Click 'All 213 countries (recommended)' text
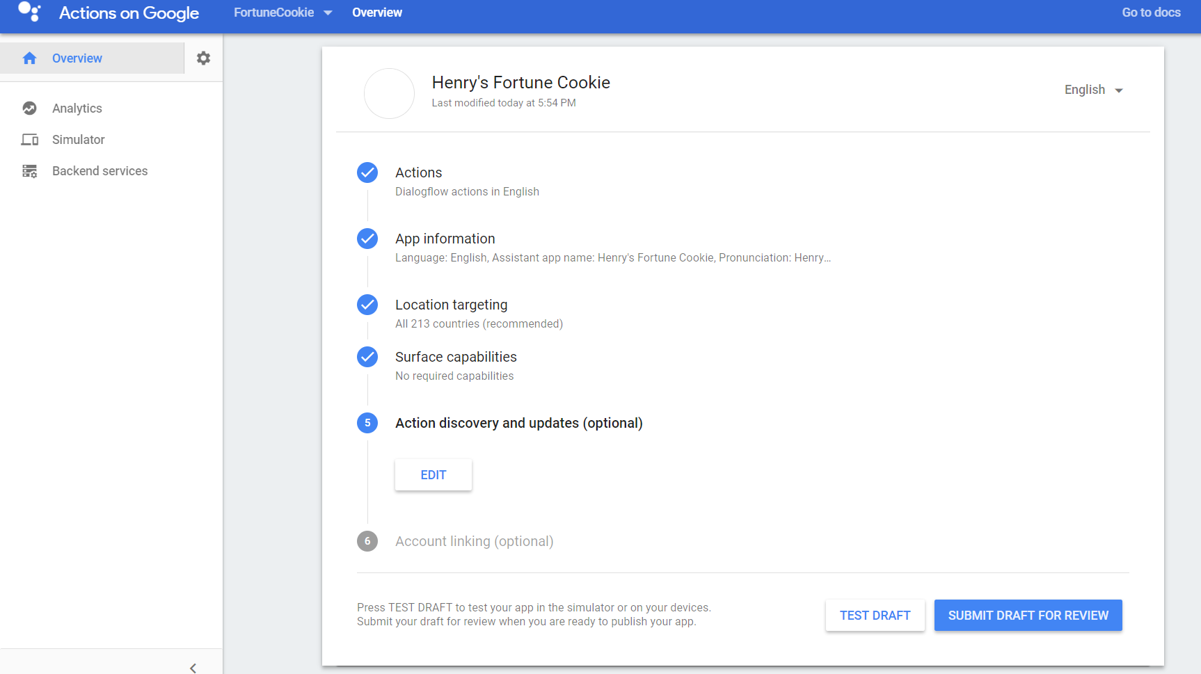This screenshot has height=674, width=1201. [x=479, y=324]
